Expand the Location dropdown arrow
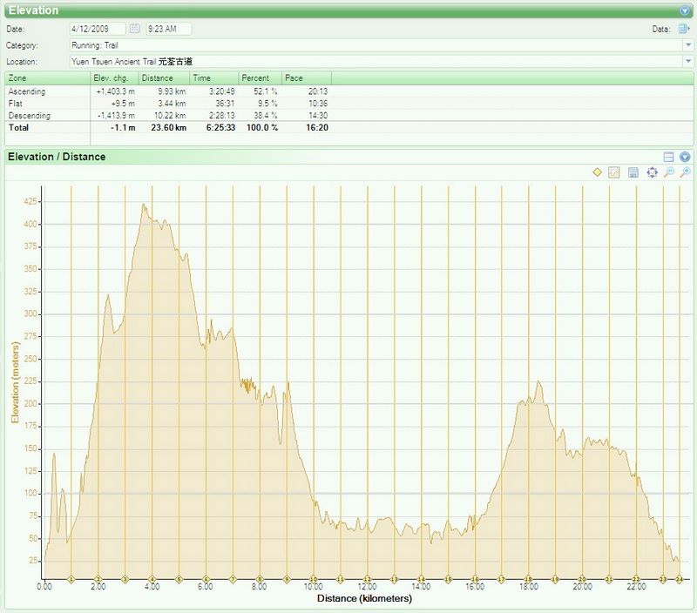 688,62
